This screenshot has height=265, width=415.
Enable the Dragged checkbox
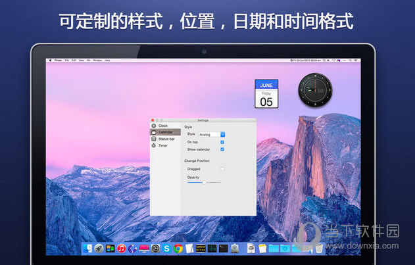pyautogui.click(x=222, y=168)
